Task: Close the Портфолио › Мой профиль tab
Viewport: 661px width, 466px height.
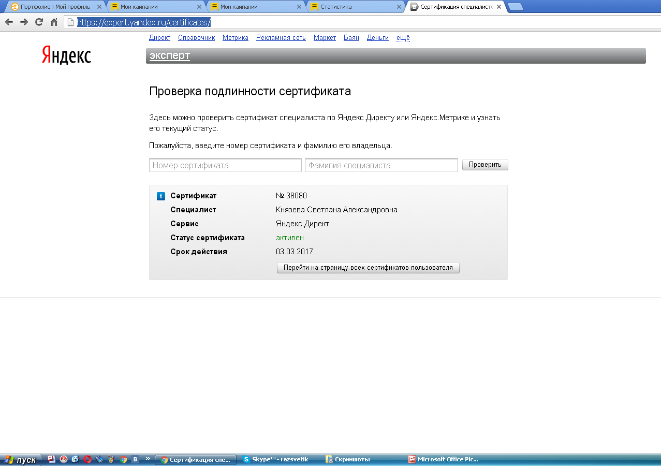Action: (98, 7)
